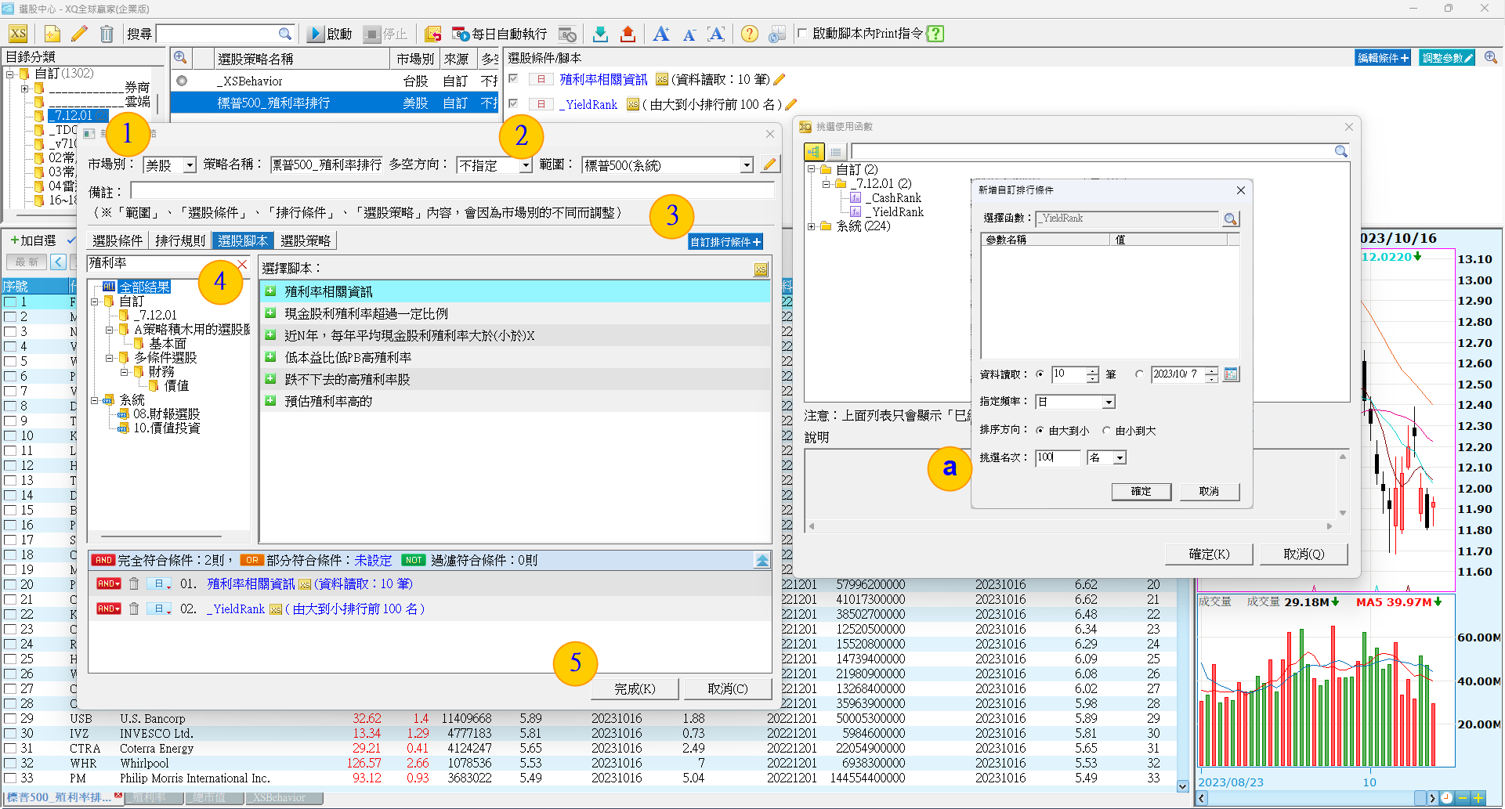Screen dimensions: 1505x809
Task: Uncheck the 殖利率相關資訊 condition checkbox
Action: point(513,79)
